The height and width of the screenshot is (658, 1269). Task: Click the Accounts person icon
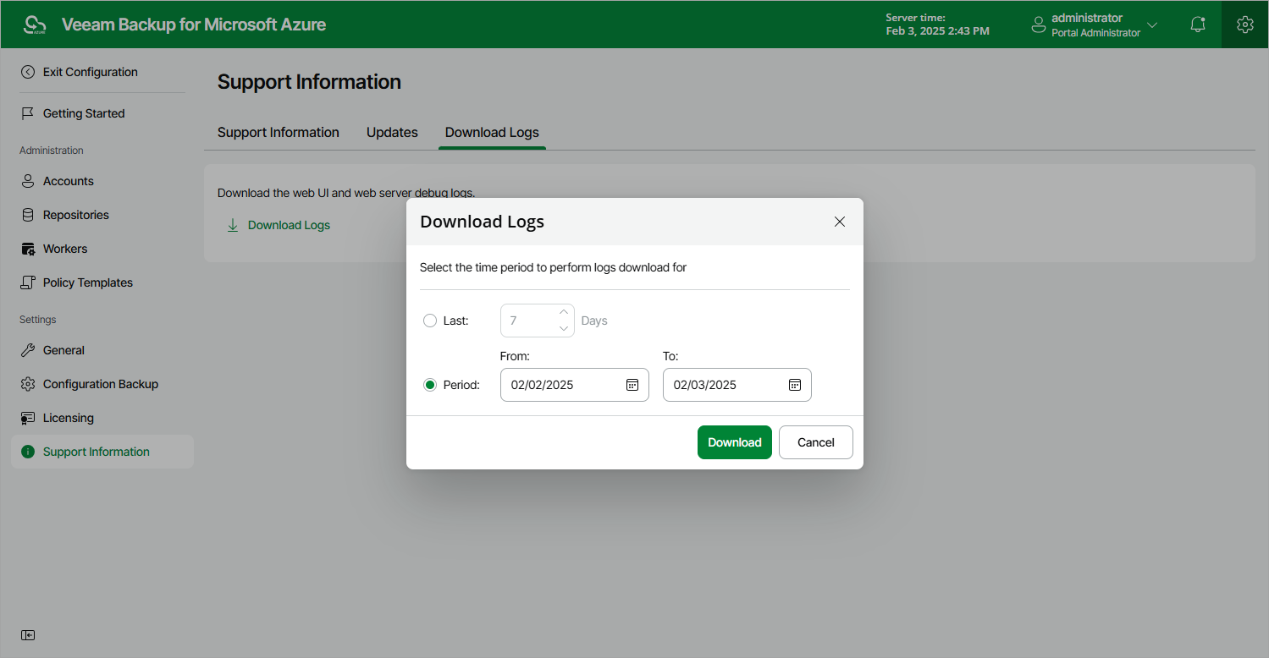[x=28, y=181]
